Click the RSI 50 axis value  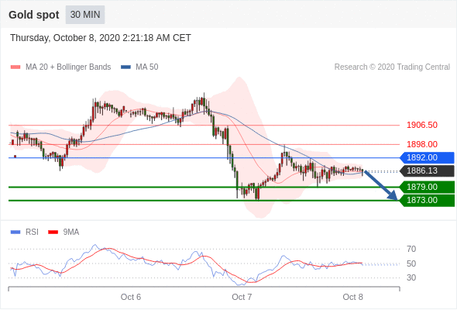[x=411, y=264]
